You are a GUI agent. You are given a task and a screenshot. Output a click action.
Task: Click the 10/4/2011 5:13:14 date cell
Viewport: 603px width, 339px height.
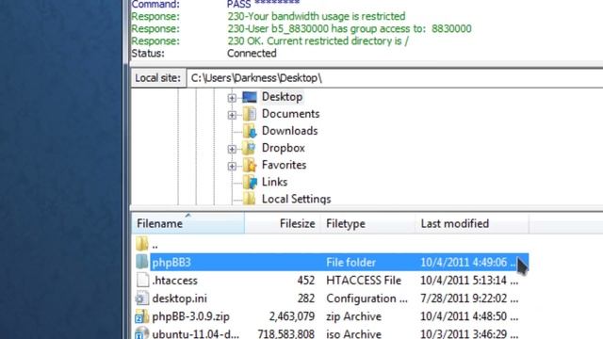469,281
